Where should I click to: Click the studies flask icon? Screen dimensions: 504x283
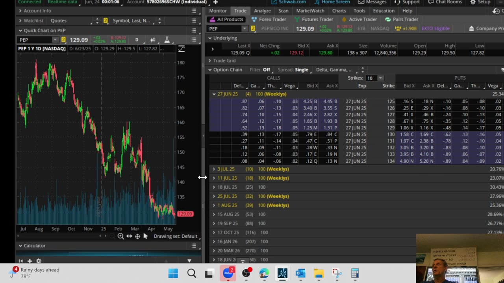(167, 40)
